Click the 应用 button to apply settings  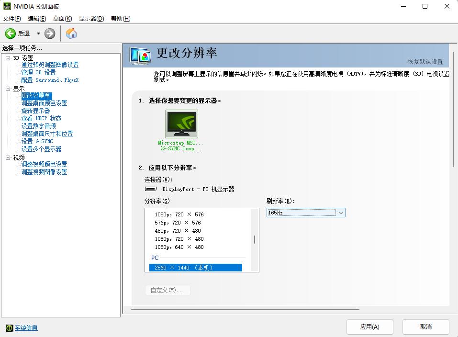point(369,326)
